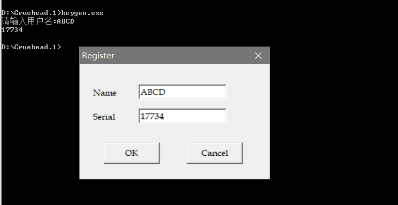
Task: Focus the Serial input field
Action: click(182, 116)
